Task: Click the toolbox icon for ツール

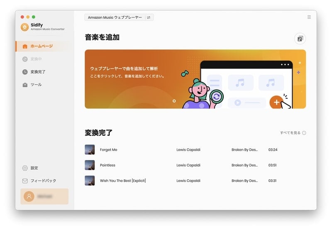Action: coord(25,85)
